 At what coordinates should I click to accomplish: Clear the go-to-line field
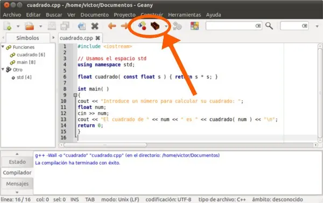(305, 26)
